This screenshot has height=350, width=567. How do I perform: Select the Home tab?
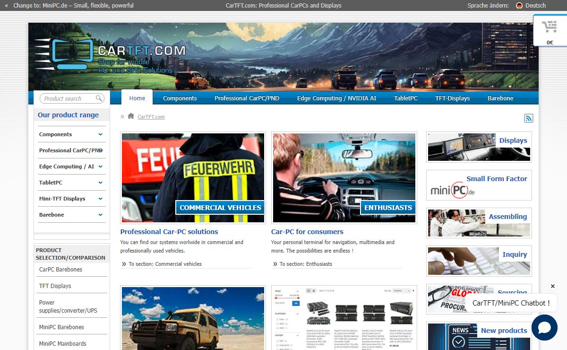point(137,97)
